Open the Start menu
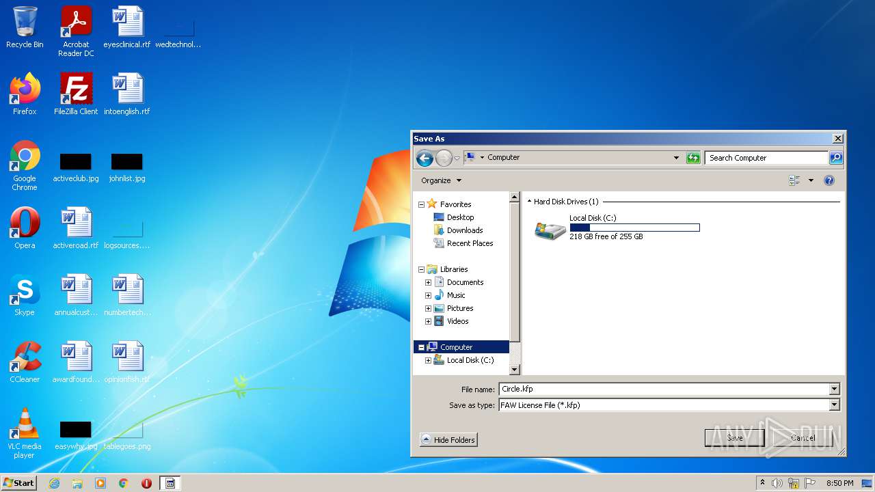Screen dimensions: 875x492 (18, 483)
